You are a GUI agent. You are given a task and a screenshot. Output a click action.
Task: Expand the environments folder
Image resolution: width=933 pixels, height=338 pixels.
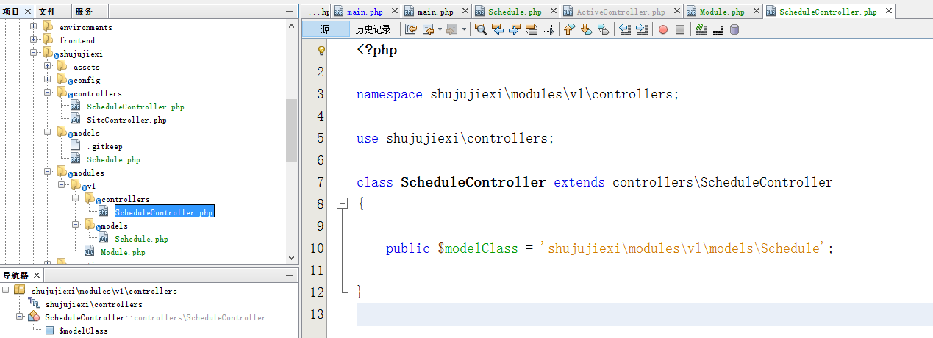34,27
